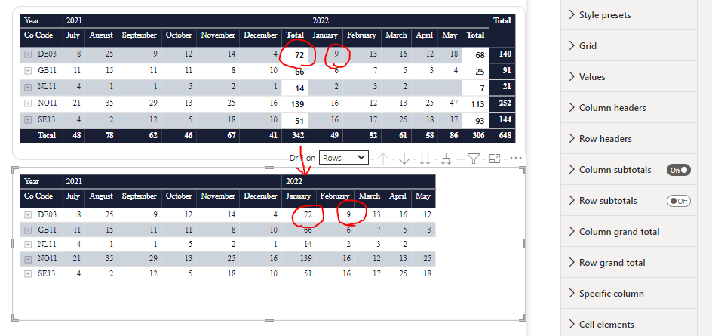Open the visual filter funnel icon
This screenshot has height=336, width=712.
click(473, 159)
